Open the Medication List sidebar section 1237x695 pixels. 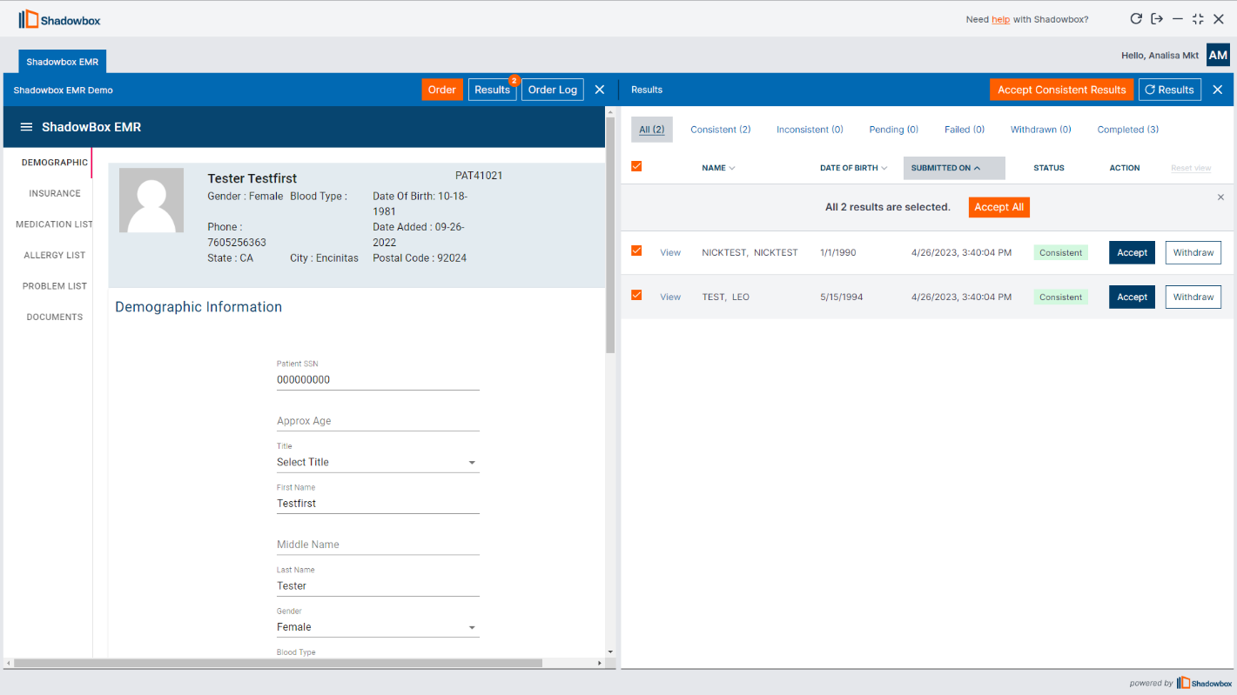[x=54, y=224]
